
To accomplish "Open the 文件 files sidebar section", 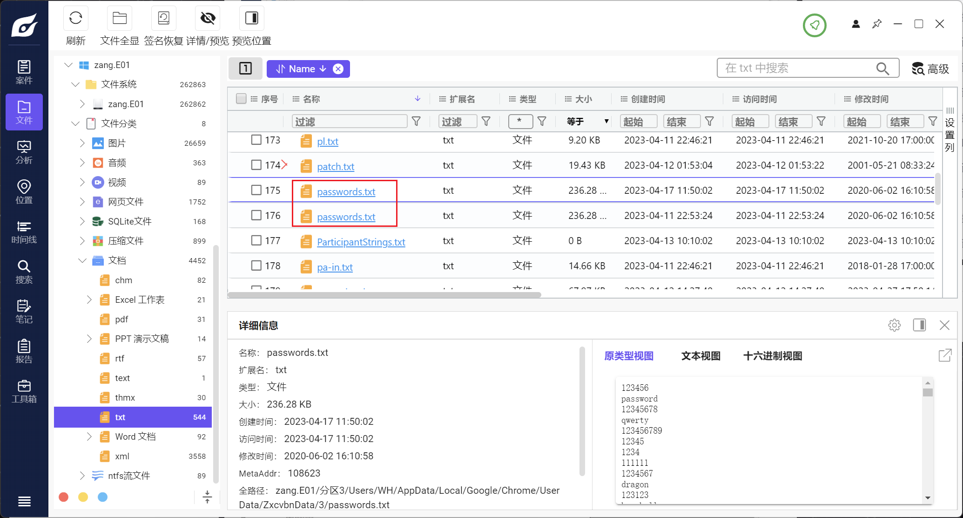I will point(24,112).
